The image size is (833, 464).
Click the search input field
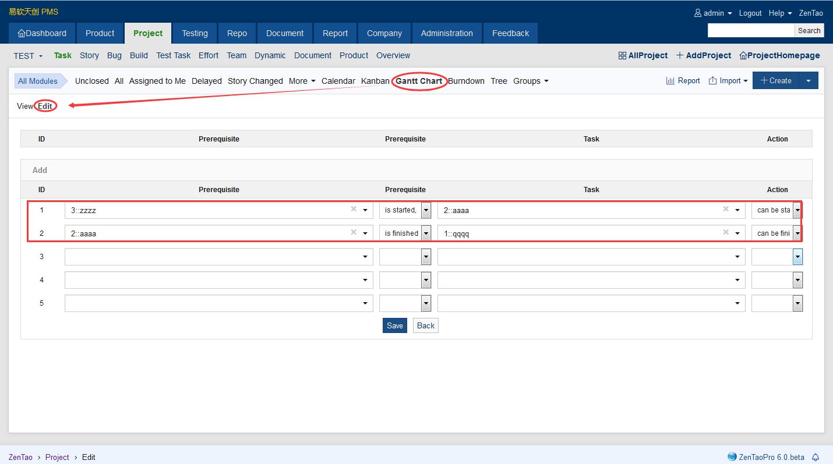pyautogui.click(x=750, y=30)
